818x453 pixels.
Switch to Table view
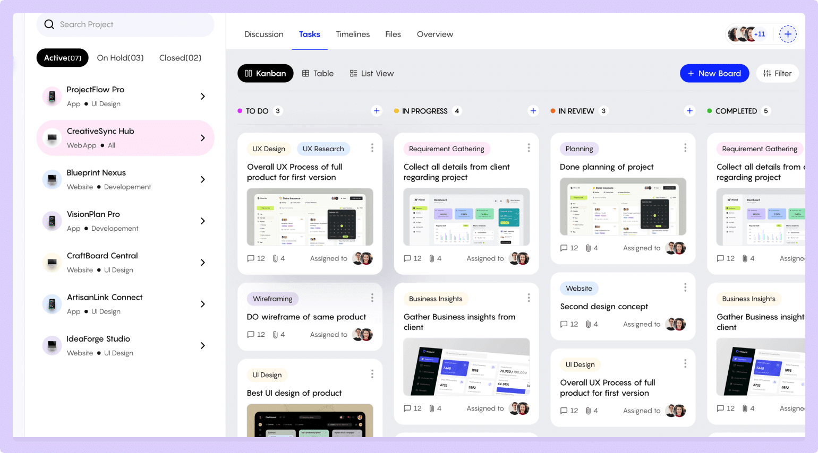tap(318, 74)
